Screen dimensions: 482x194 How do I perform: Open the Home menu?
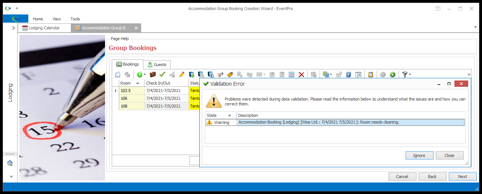pyautogui.click(x=38, y=19)
